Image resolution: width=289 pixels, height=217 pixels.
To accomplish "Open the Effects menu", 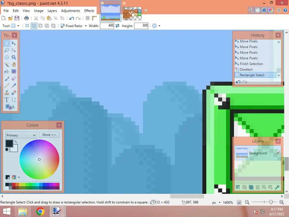I will coord(89,11).
